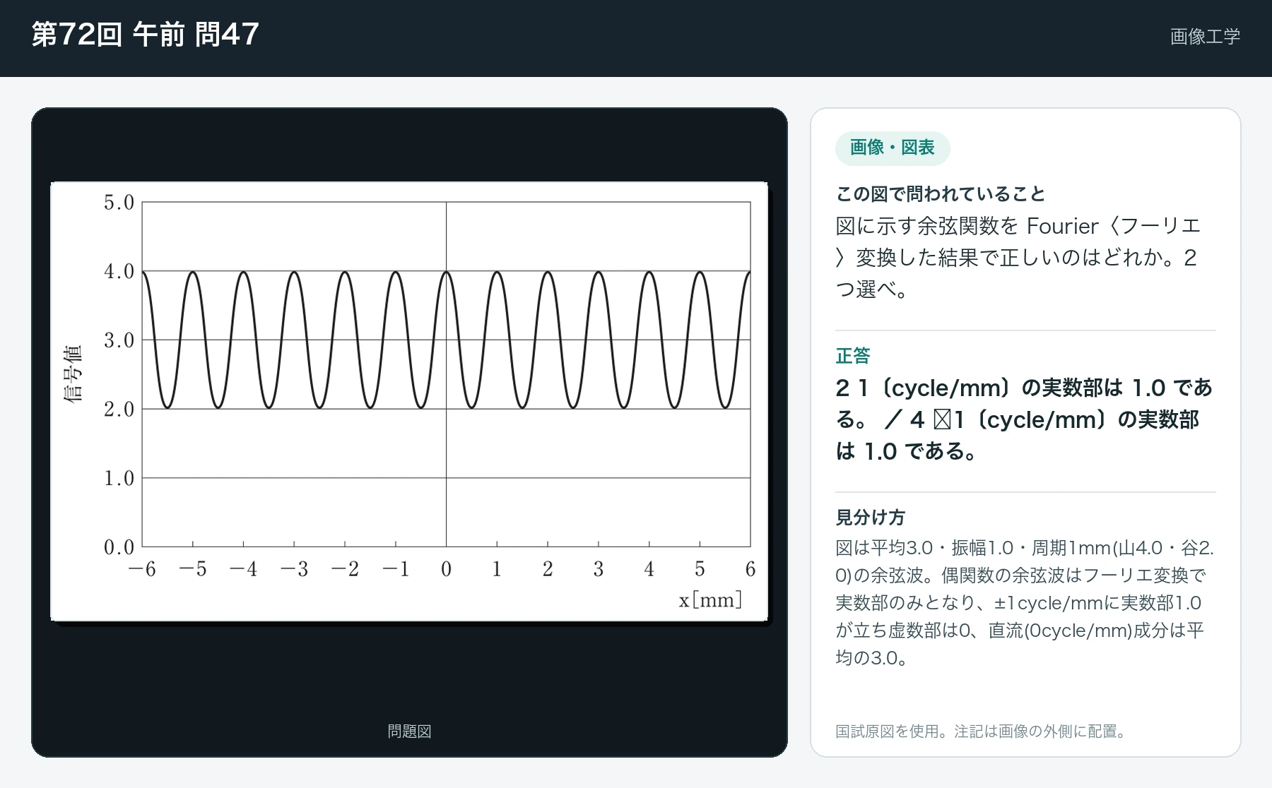Click the x-axis tick label 0
Viewport: 1272px width, 788px height.
click(x=446, y=569)
